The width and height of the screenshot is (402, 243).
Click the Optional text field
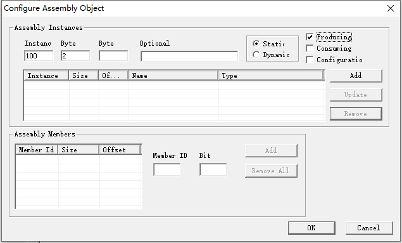point(189,56)
